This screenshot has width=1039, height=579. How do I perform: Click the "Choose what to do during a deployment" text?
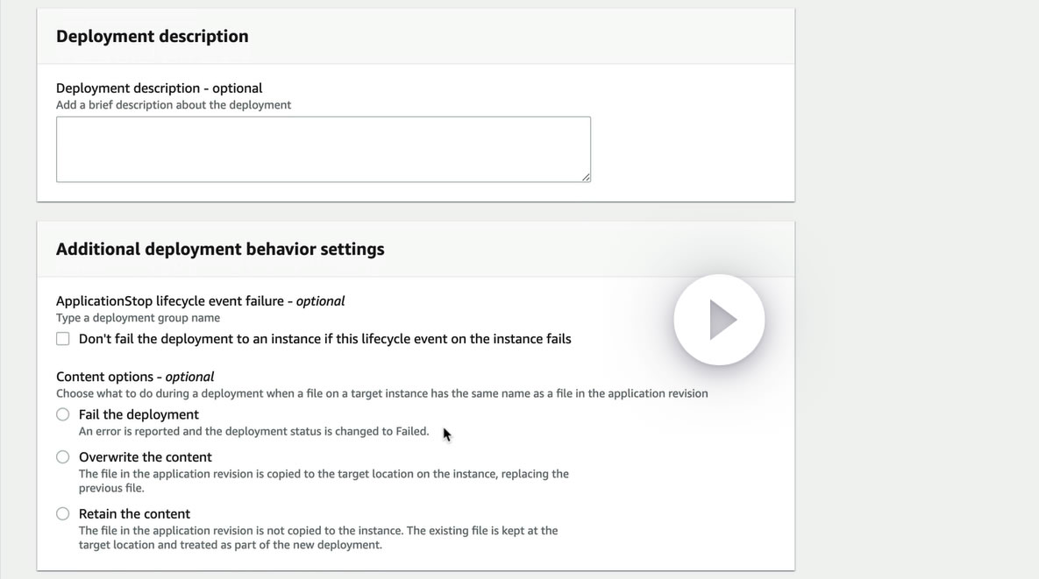pyautogui.click(x=381, y=393)
